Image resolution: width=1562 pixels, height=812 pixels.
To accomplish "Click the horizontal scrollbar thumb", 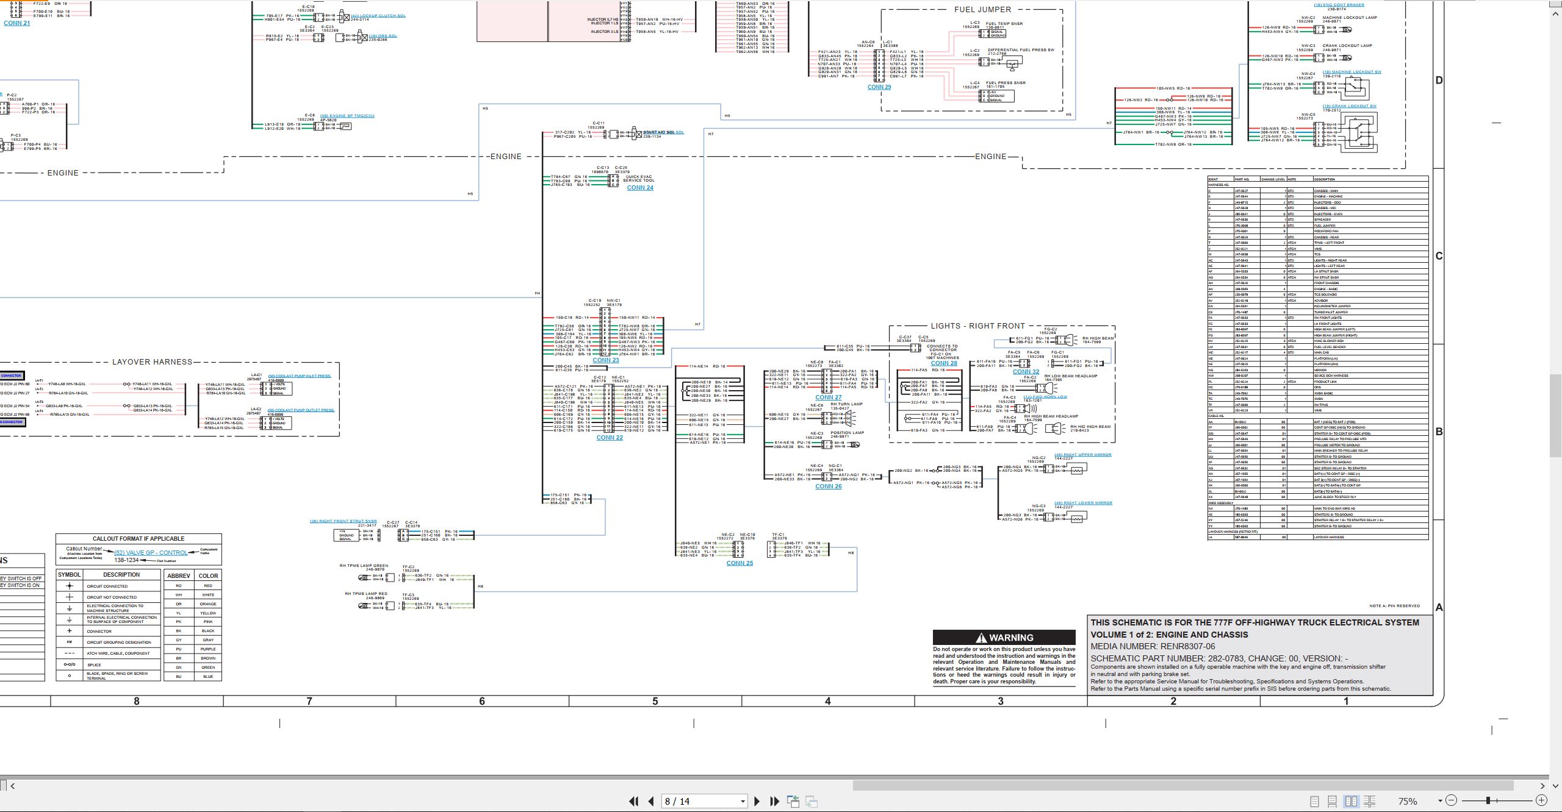I will click(1183, 786).
